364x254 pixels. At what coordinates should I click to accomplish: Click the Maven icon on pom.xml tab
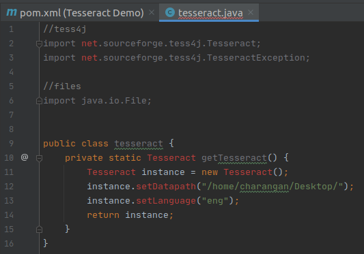point(12,12)
